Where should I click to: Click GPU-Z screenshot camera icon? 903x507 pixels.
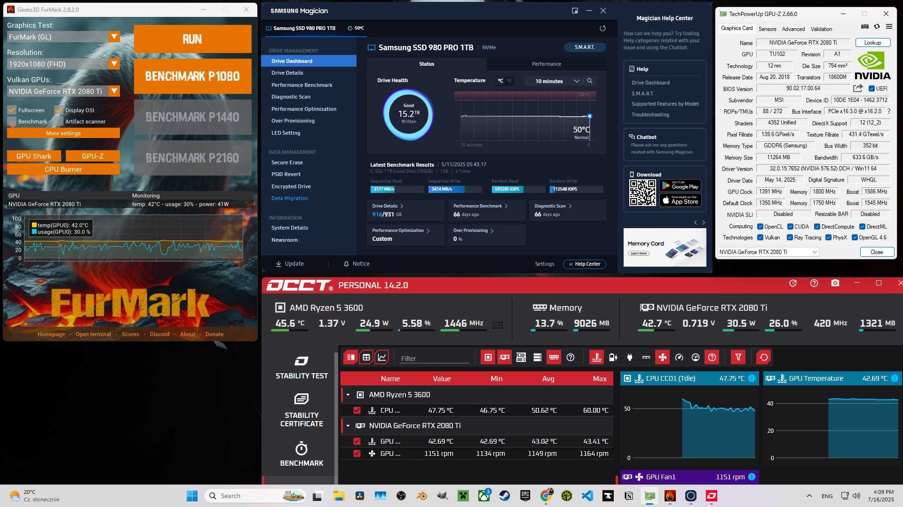click(x=865, y=27)
